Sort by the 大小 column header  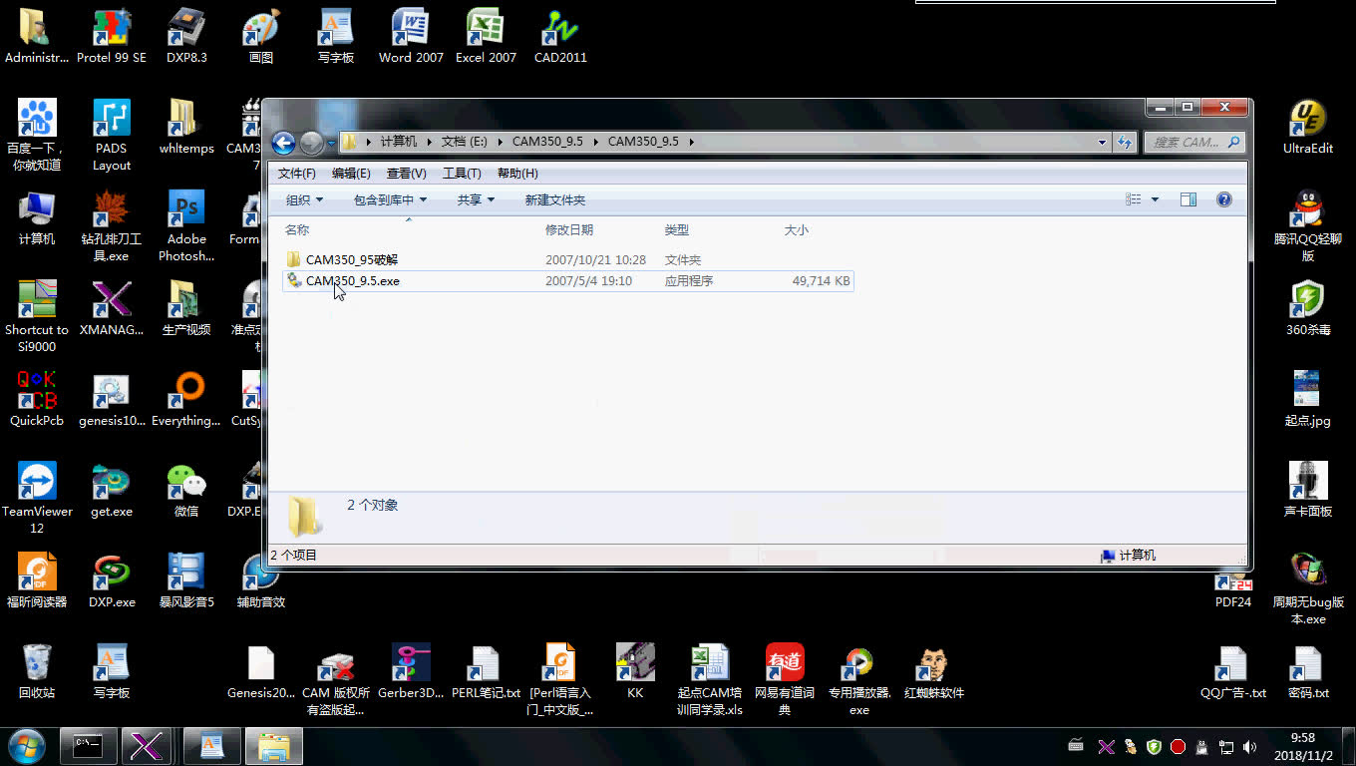797,229
